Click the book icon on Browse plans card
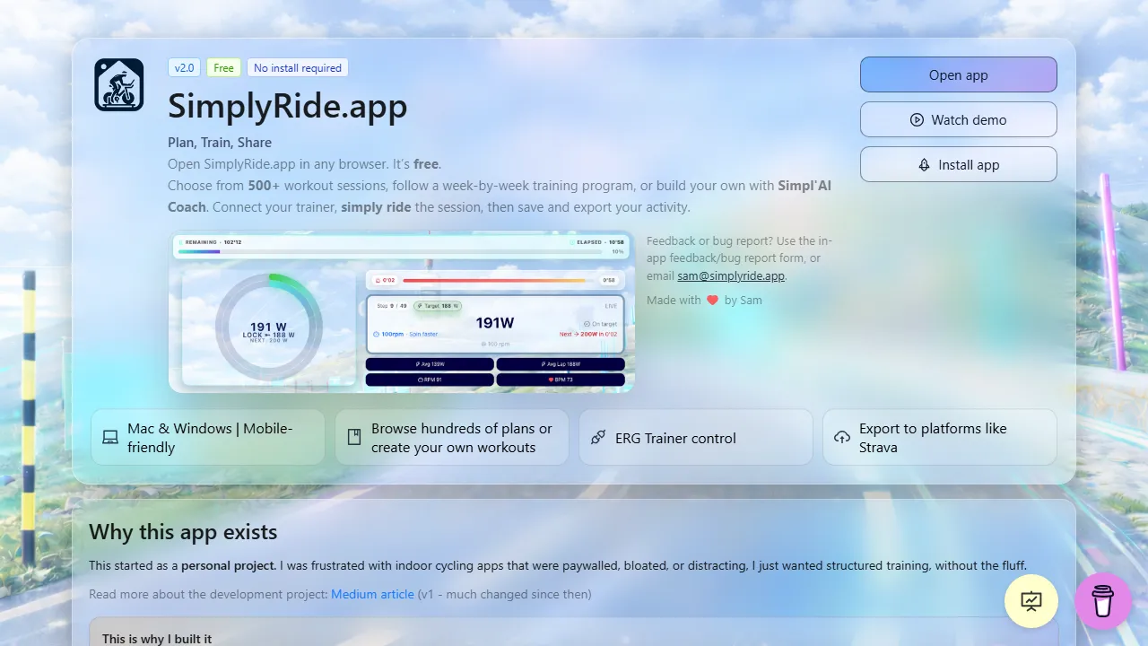The width and height of the screenshot is (1148, 646). coord(354,437)
